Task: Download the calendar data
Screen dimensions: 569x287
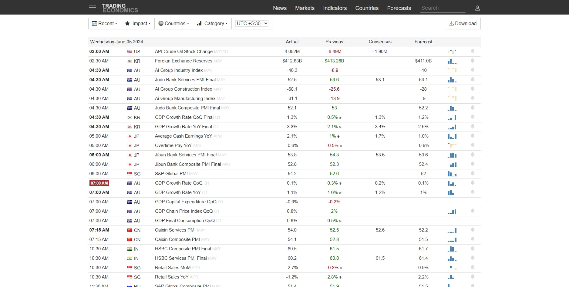Action: (463, 23)
